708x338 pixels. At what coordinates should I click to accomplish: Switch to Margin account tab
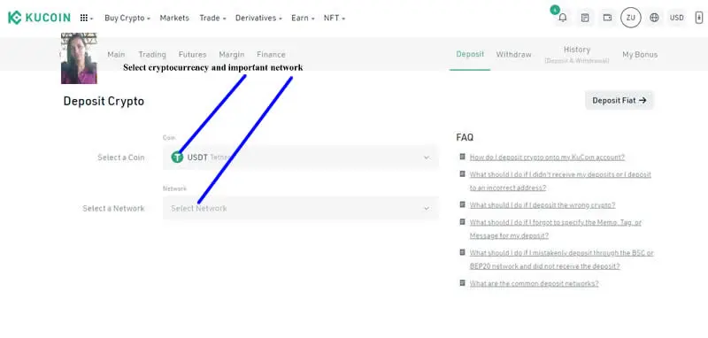pos(232,55)
